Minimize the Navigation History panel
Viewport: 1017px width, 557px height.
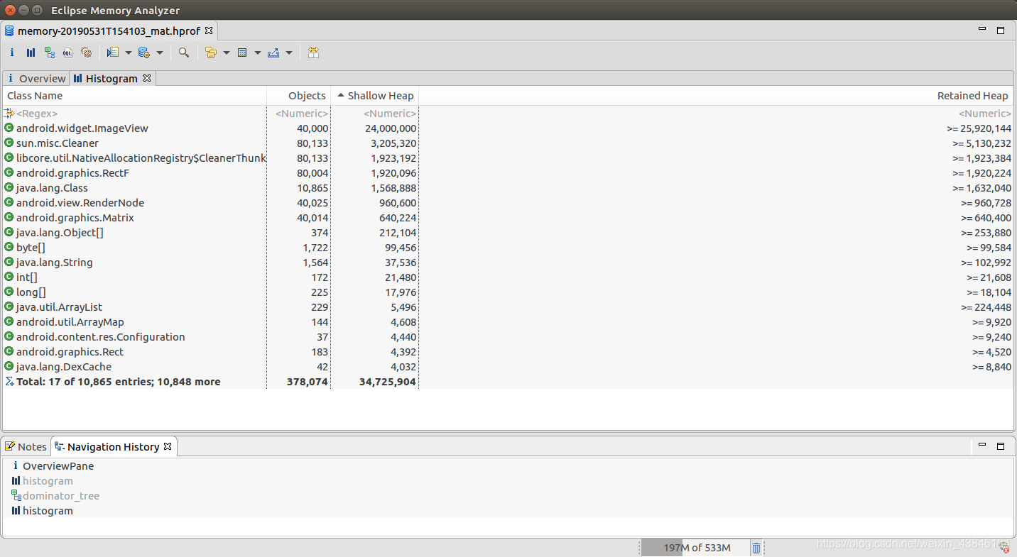[x=982, y=446]
